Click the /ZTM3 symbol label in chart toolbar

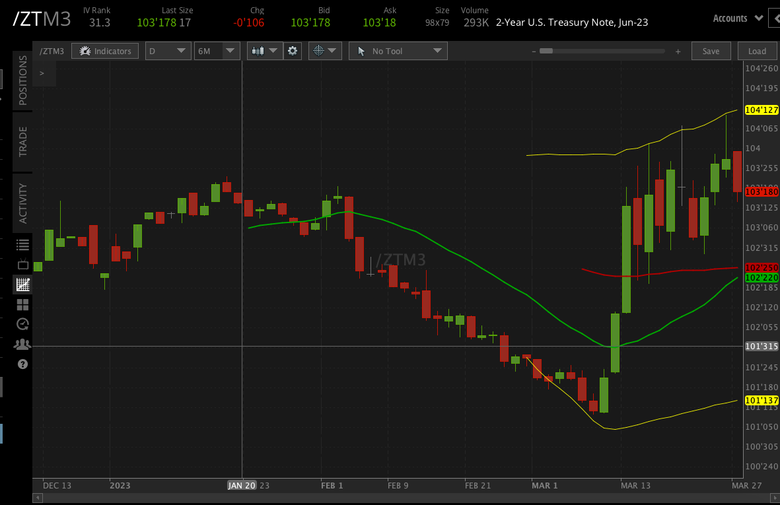pyautogui.click(x=52, y=51)
